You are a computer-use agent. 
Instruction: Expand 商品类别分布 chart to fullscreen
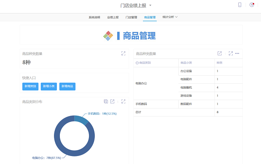click(x=124, y=101)
